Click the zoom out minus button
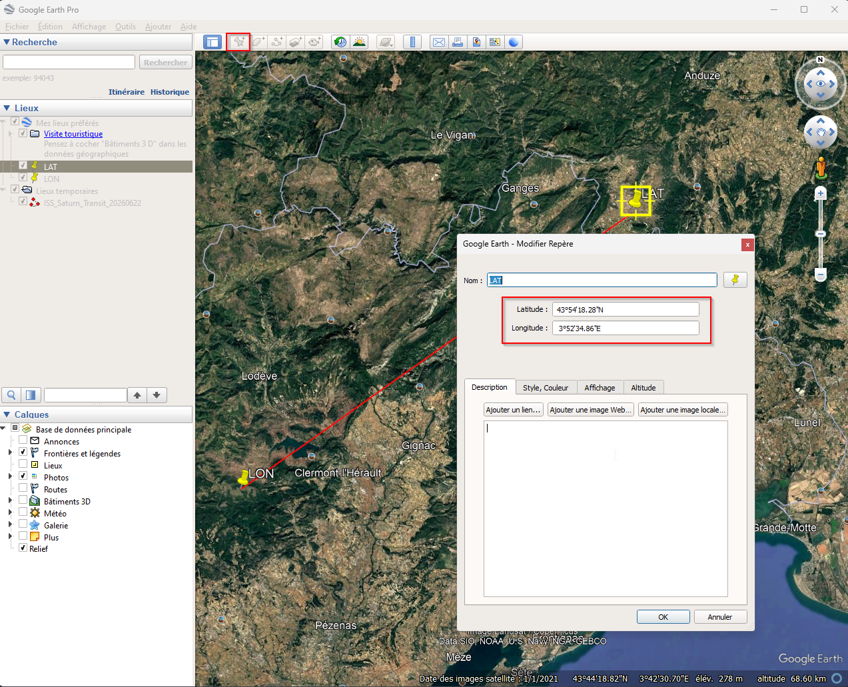The width and height of the screenshot is (848, 687). pos(821,275)
